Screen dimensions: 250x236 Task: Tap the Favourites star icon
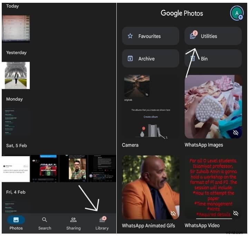tap(130, 36)
